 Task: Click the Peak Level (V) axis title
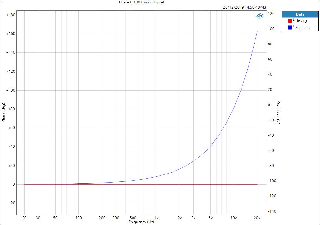pos(279,112)
